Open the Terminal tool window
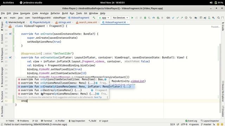Image resolution: width=225 pixels, height=126 pixels. [x=46, y=121]
